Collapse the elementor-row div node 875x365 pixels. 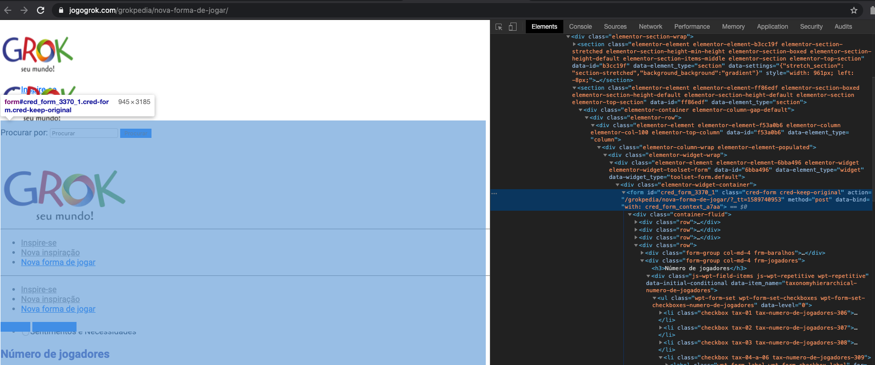(x=586, y=118)
